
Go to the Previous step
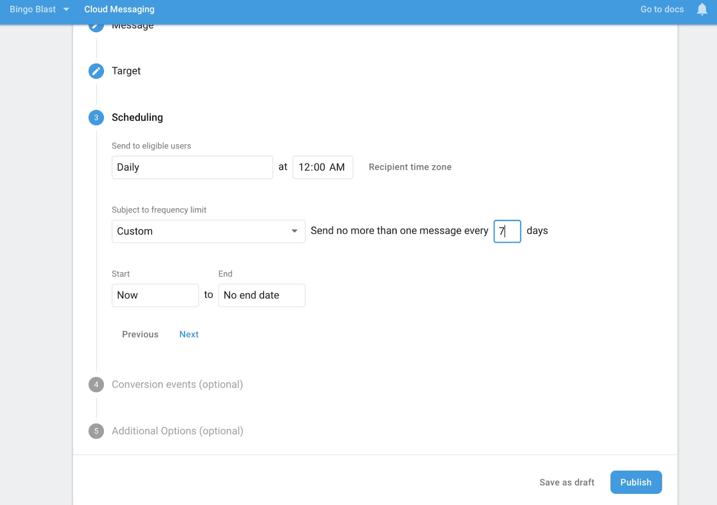coord(140,335)
